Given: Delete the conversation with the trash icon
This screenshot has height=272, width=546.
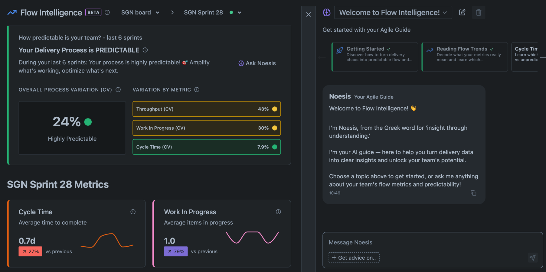Looking at the screenshot, I should point(478,12).
